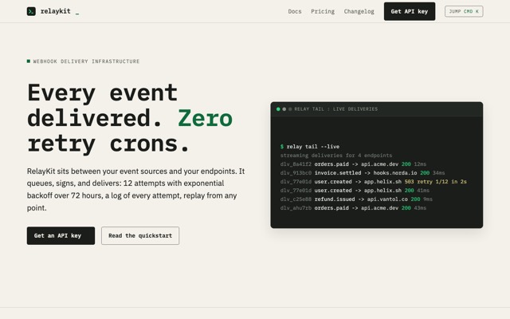Open Read the quickstart link
Screen dimensions: 510x319
coord(140,236)
